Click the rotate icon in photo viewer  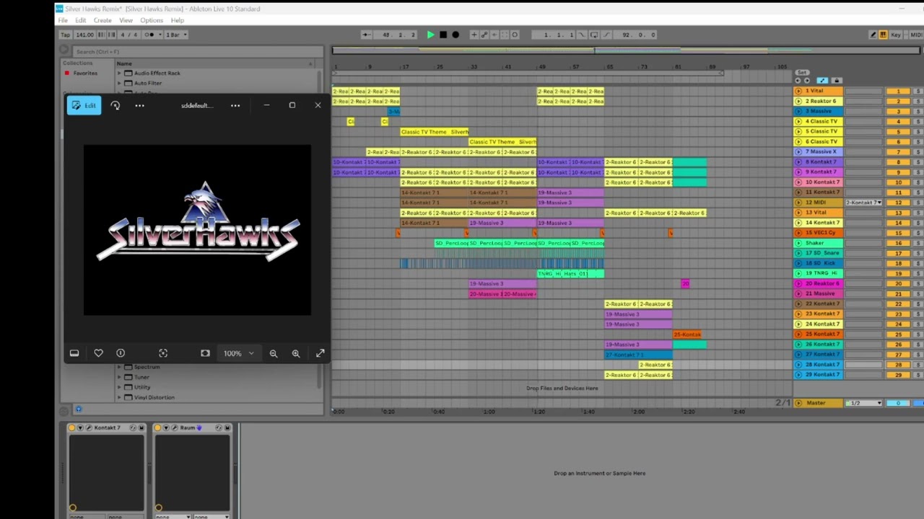tap(115, 105)
